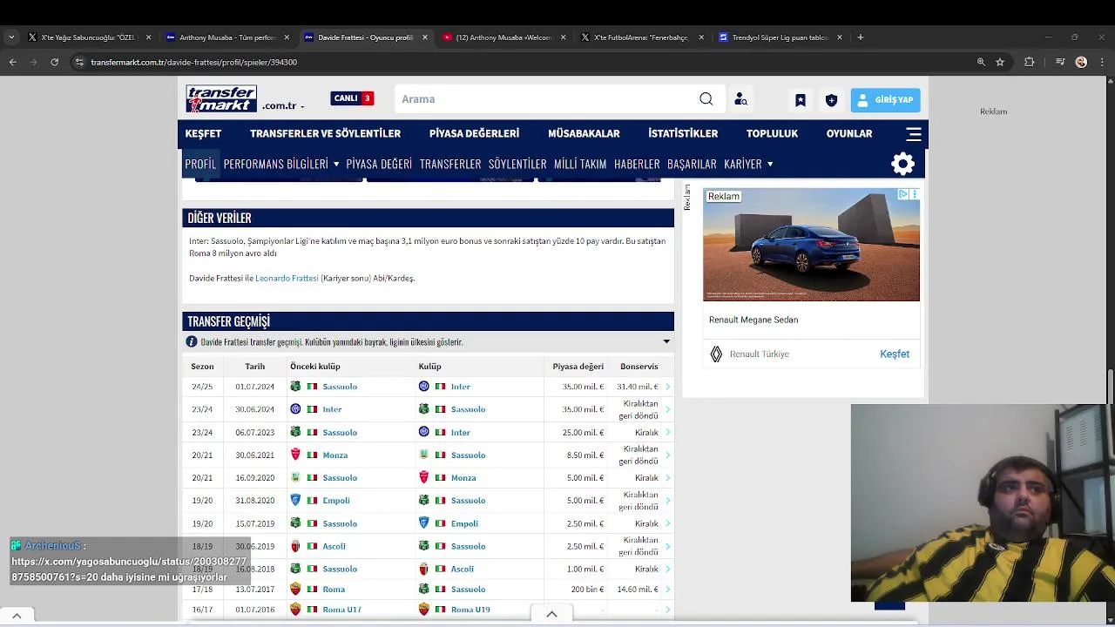
Task: Expand the overlay chevron at bottom left
Action: [16, 616]
